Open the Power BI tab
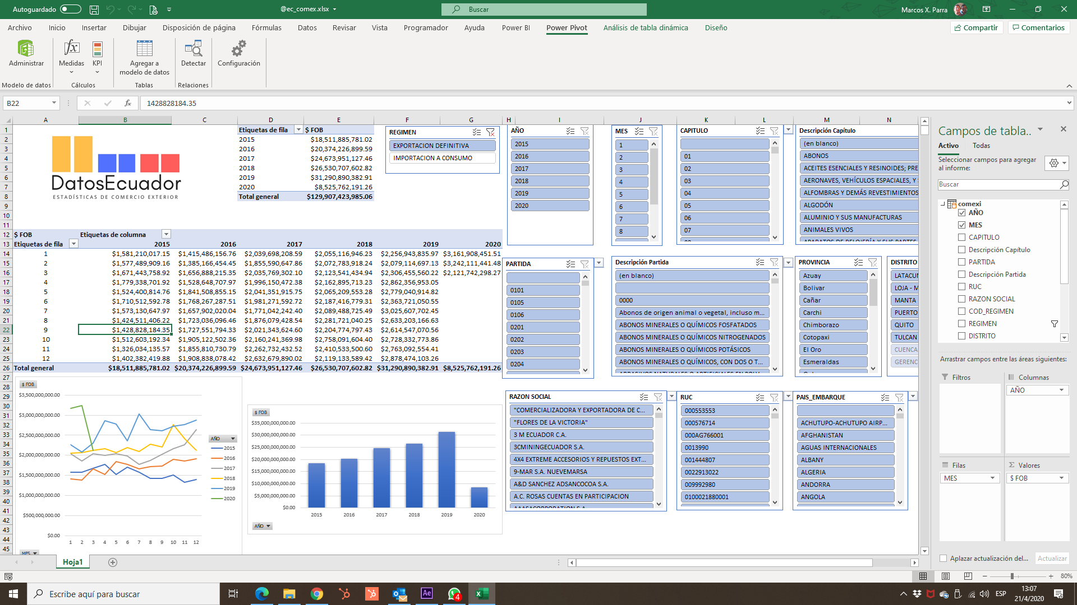The height and width of the screenshot is (605, 1077). pyautogui.click(x=516, y=28)
